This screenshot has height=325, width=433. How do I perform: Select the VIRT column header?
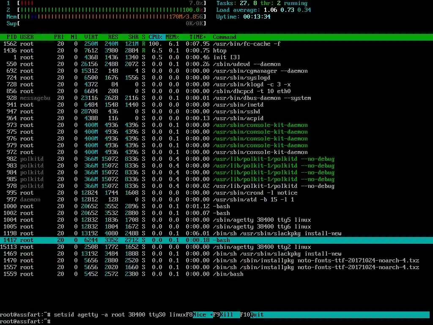coord(91,37)
